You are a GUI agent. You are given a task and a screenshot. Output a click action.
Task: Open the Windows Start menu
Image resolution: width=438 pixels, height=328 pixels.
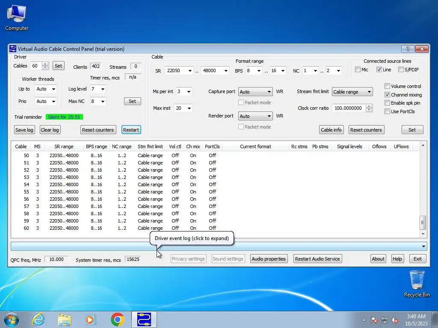point(12,319)
